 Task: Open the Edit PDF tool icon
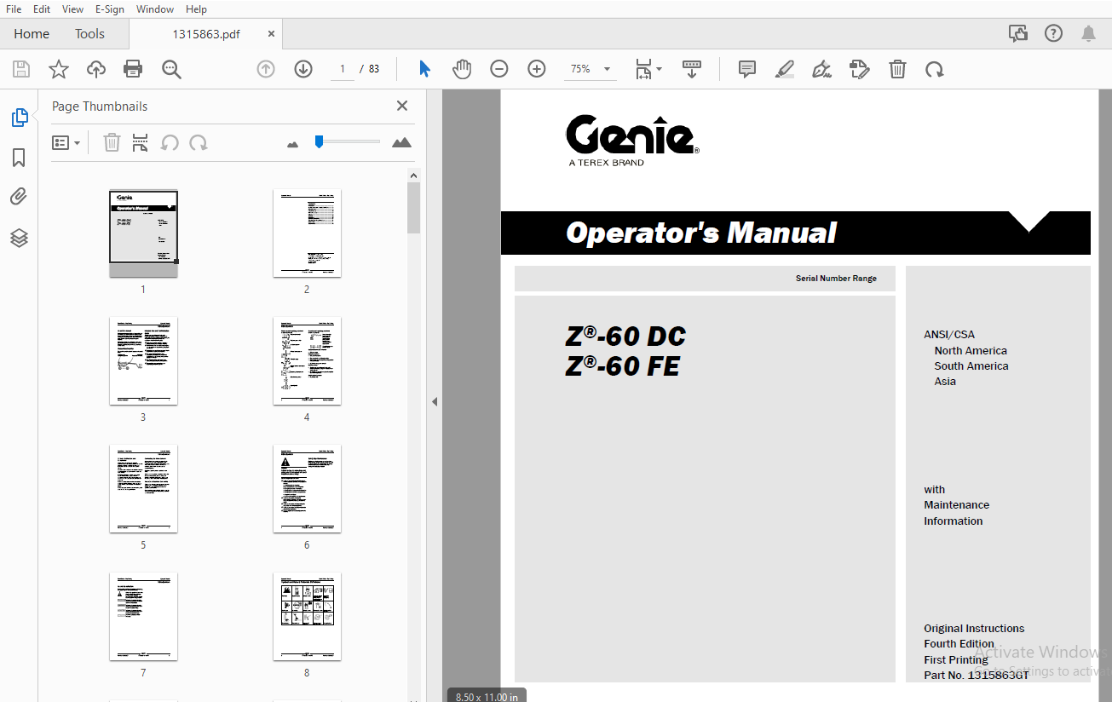pos(860,69)
